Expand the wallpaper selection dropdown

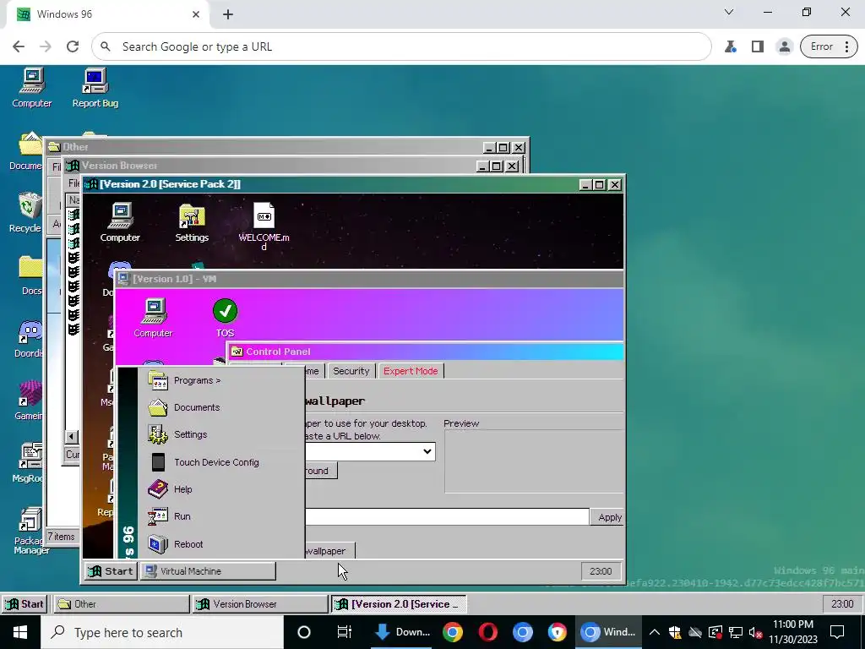coord(427,451)
